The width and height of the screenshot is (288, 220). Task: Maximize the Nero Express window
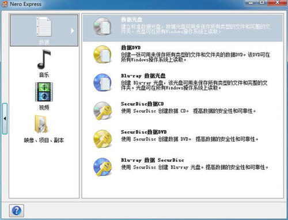point(262,3)
